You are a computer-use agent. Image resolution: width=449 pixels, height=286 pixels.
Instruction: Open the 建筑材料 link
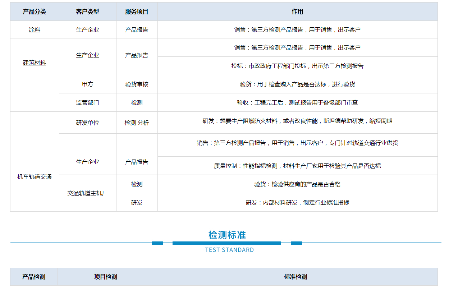(x=35, y=63)
